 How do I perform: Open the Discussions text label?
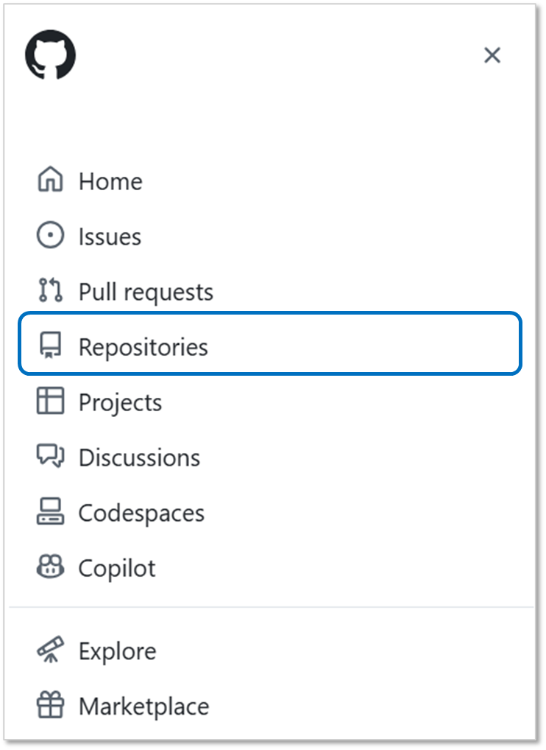coord(139,458)
